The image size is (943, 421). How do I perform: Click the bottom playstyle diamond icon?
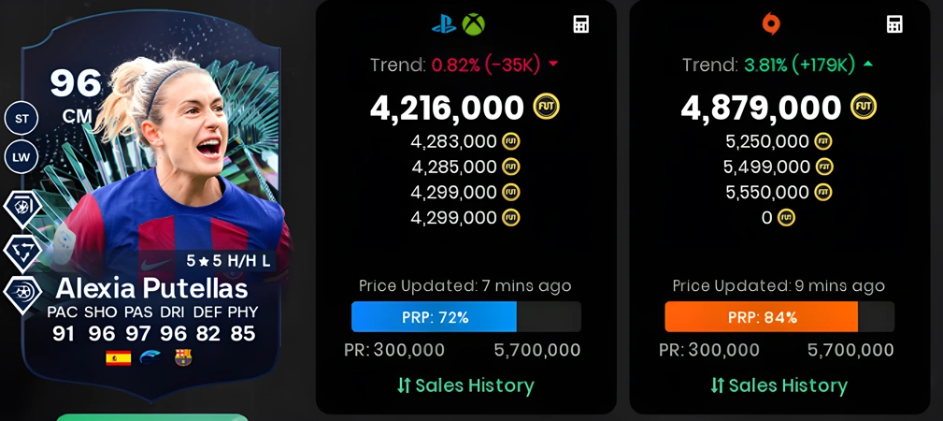coord(22,294)
